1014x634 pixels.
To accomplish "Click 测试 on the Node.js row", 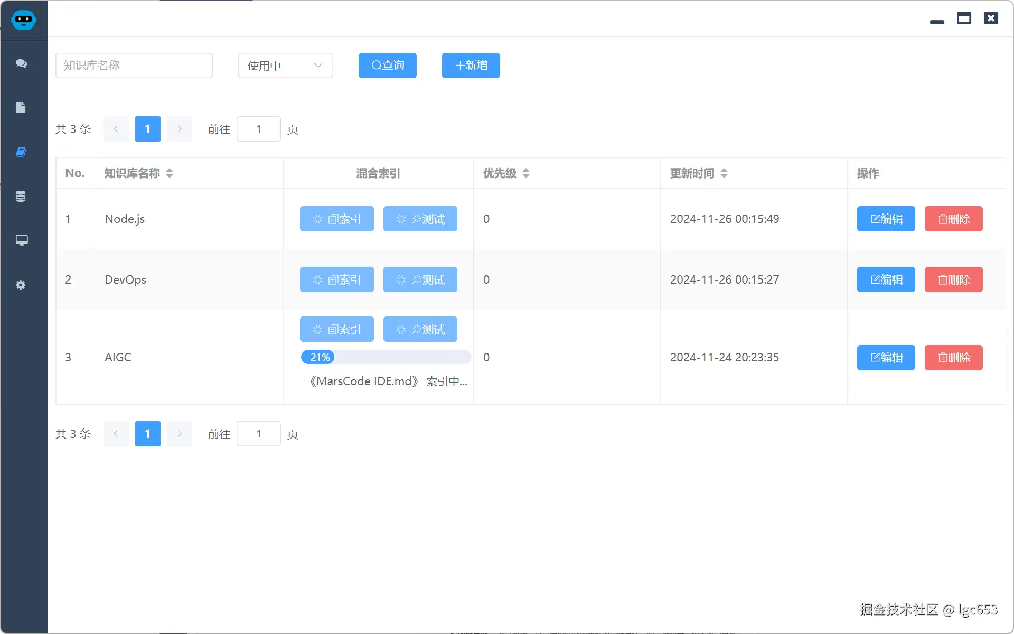I will click(x=420, y=218).
